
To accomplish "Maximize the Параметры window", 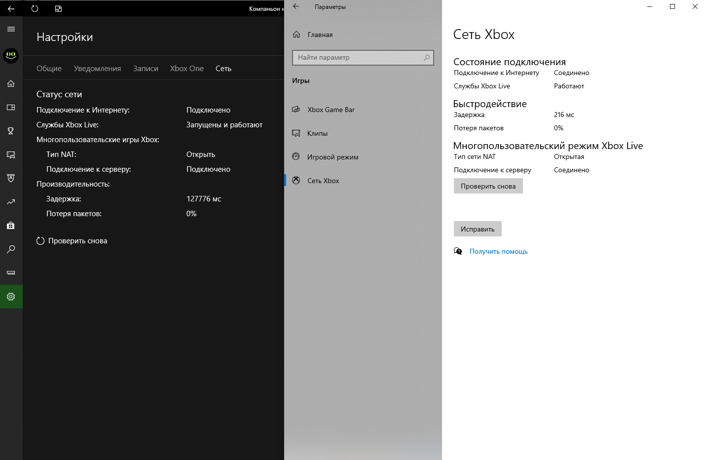I will click(x=672, y=6).
